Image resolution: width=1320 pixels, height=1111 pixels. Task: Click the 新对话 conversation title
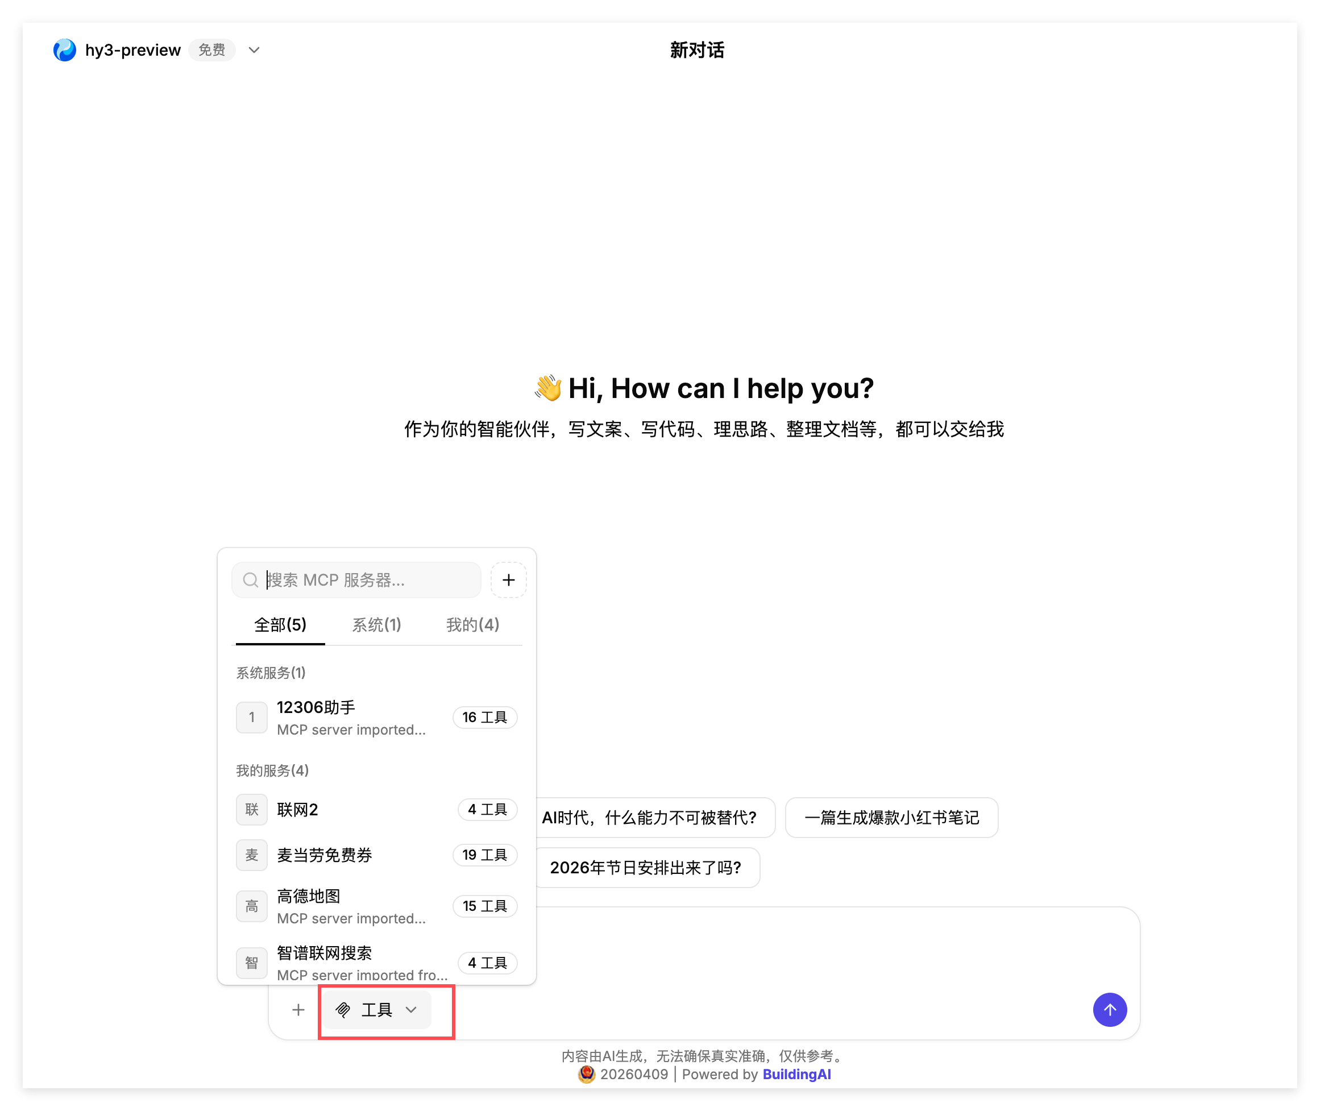click(x=696, y=50)
